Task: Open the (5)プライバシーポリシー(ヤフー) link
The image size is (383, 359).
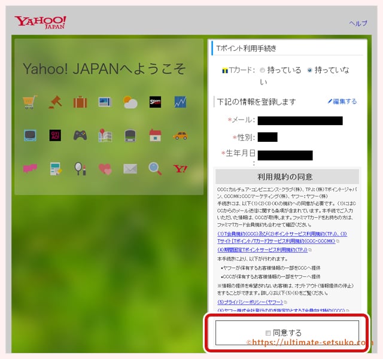Action: pos(250,302)
